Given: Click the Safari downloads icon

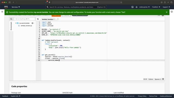Looking at the screenshot, I should (161, 2).
